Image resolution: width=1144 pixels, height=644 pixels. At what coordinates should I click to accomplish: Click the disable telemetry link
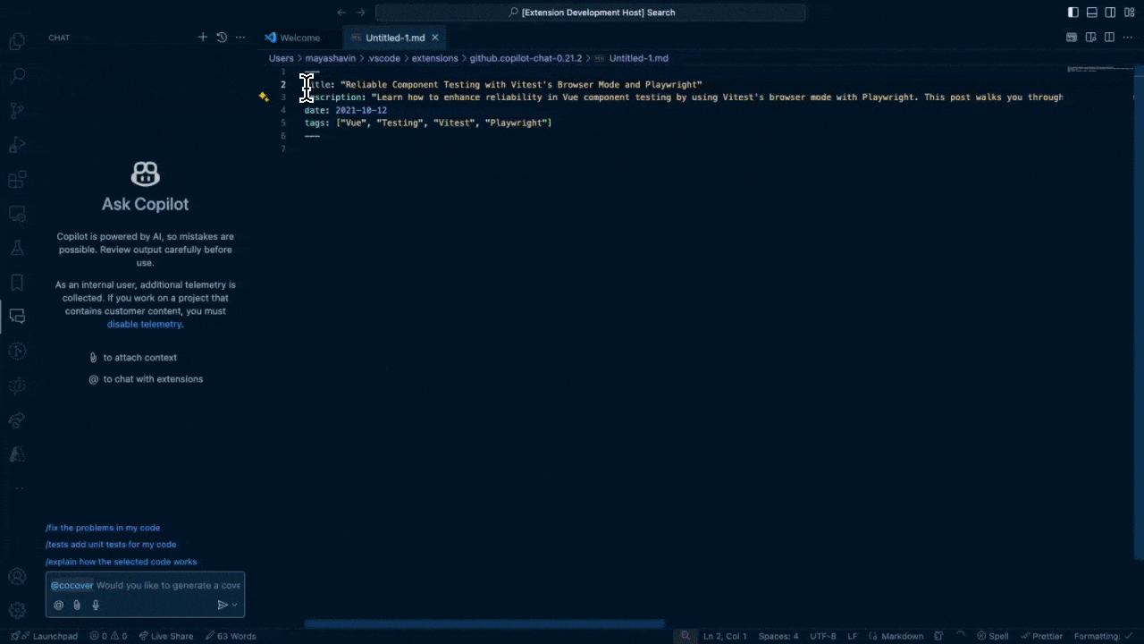pyautogui.click(x=144, y=324)
